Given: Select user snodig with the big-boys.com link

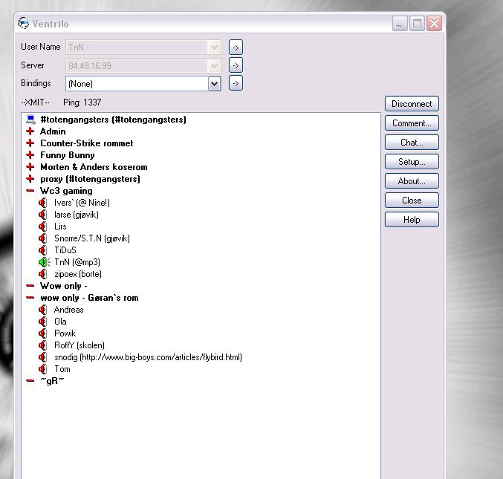Looking at the screenshot, I should 148,357.
